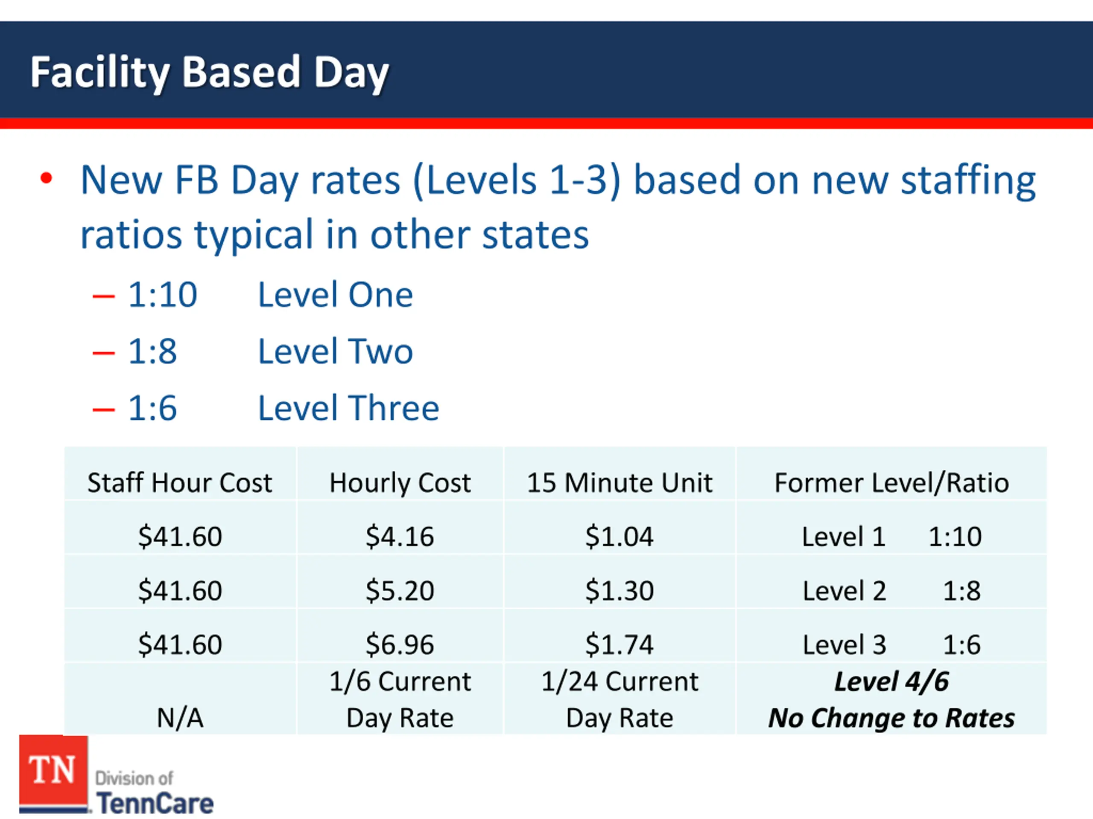
Task: Click the red dash before 1:6
Action: pos(104,409)
